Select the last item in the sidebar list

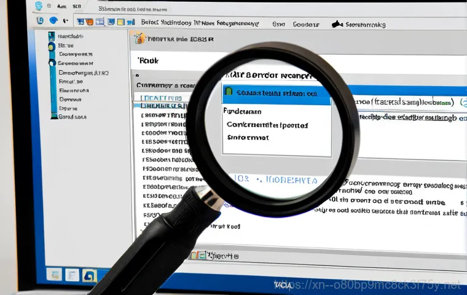pyautogui.click(x=73, y=116)
